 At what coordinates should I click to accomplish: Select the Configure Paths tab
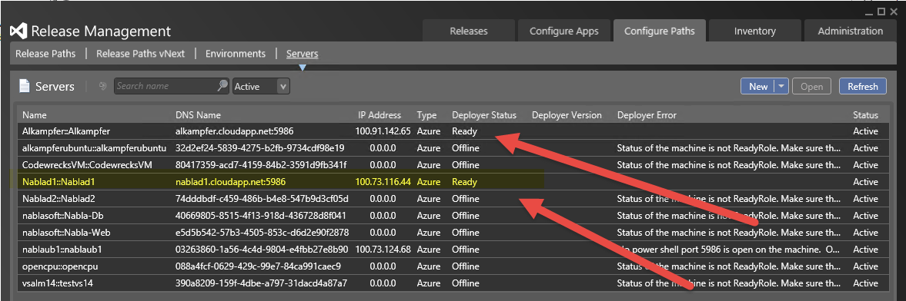pyautogui.click(x=659, y=31)
